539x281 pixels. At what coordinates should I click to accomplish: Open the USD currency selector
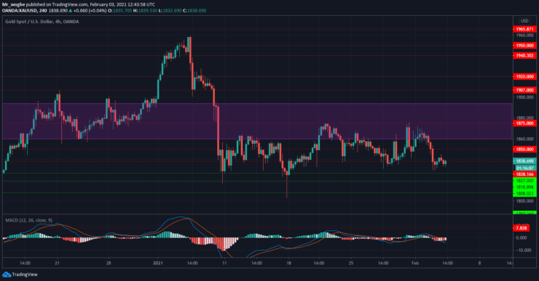point(524,21)
